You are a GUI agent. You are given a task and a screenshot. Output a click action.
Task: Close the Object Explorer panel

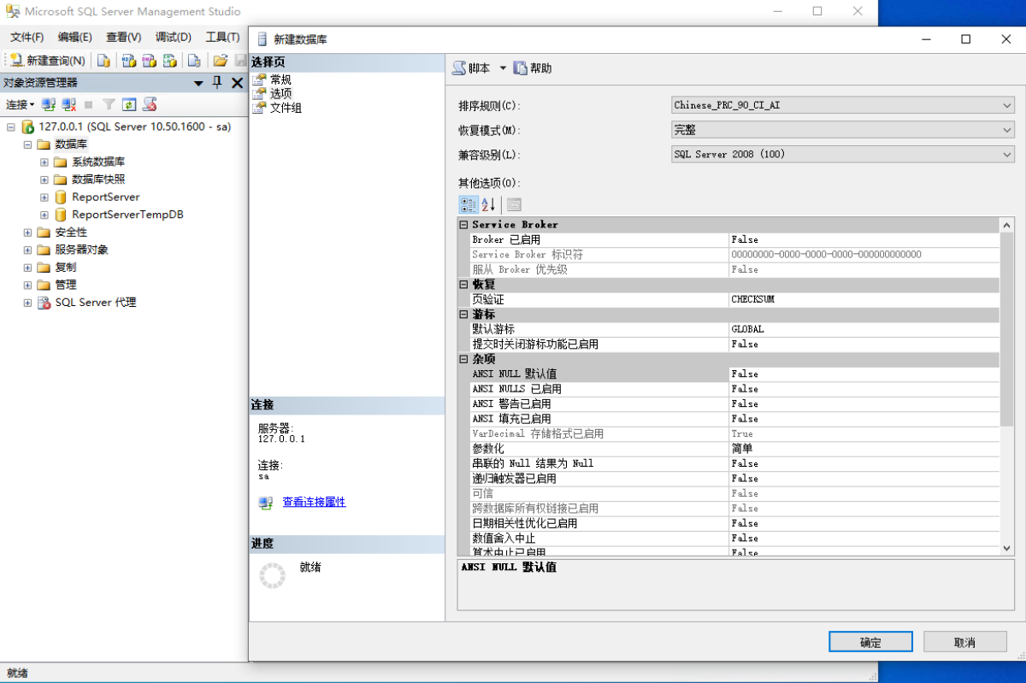click(237, 83)
